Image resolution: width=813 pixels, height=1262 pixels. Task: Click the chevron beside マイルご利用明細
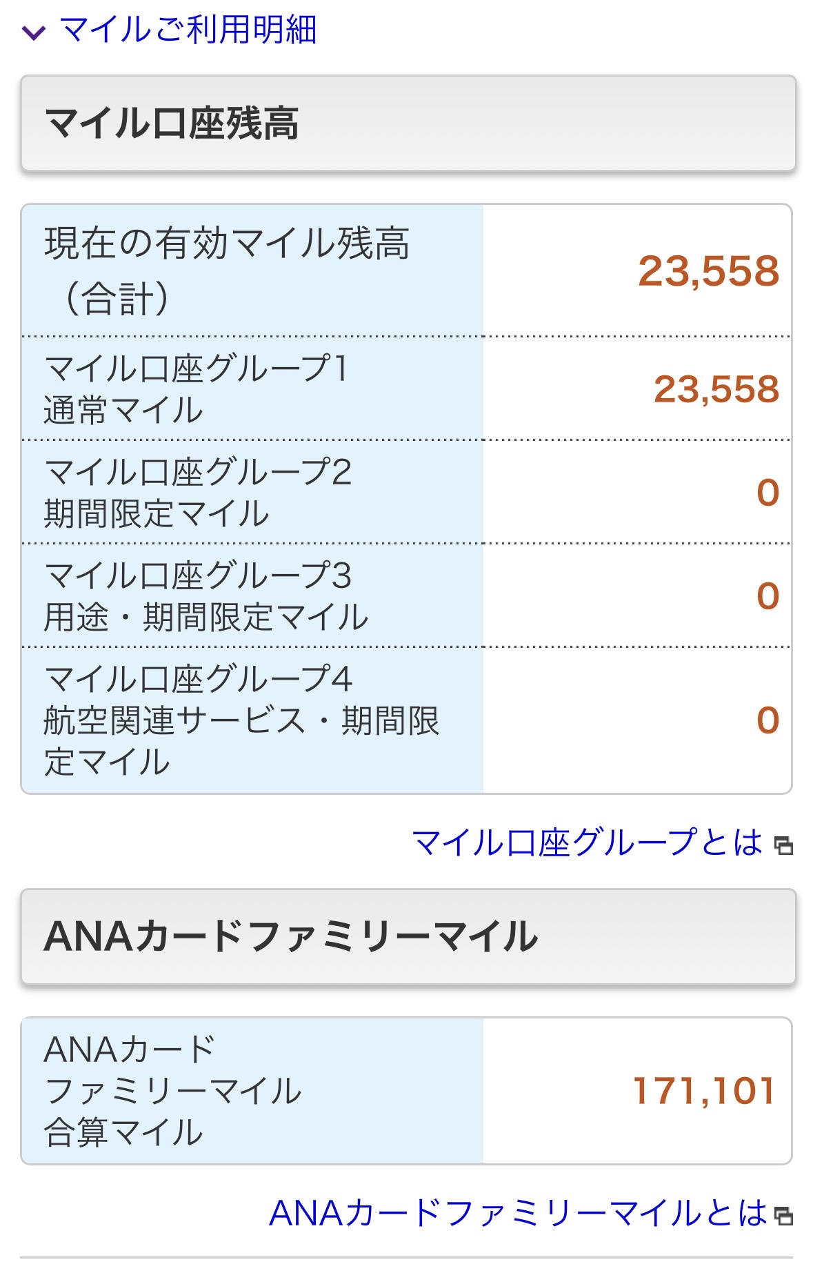tap(34, 32)
